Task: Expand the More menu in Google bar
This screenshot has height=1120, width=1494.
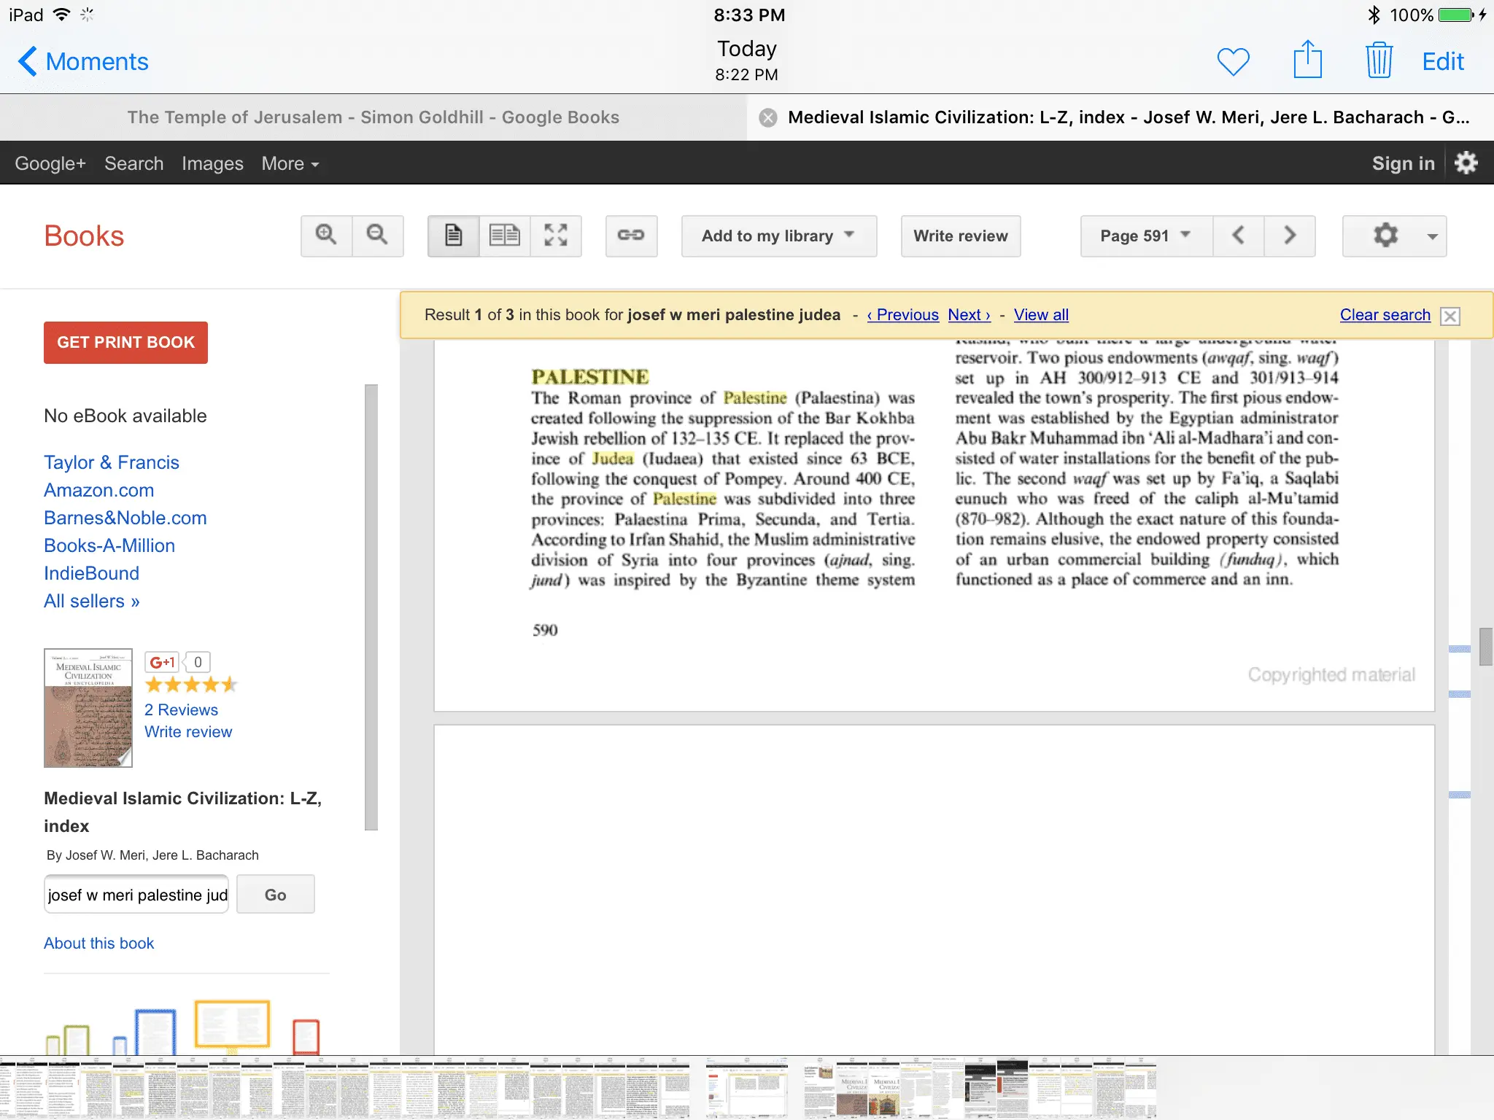Action: coord(290,163)
